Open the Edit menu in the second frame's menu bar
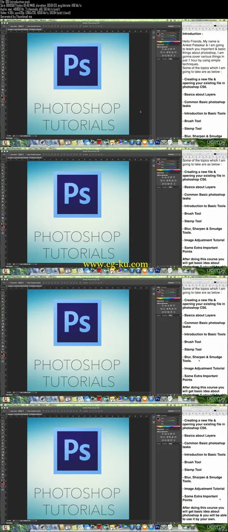 tap(30, 149)
